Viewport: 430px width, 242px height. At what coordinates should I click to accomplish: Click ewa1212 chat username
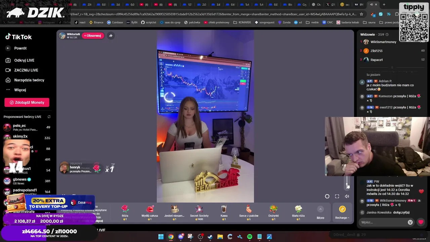[x=386, y=108]
